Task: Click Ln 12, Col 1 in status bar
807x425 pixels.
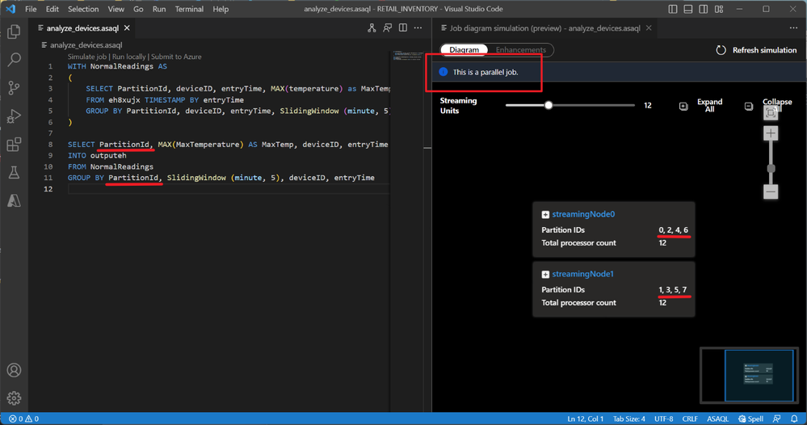Action: 585,419
